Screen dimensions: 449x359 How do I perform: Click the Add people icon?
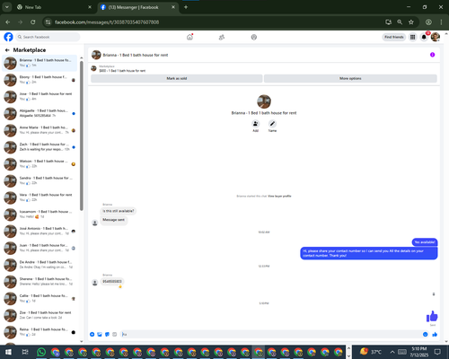pos(255,124)
